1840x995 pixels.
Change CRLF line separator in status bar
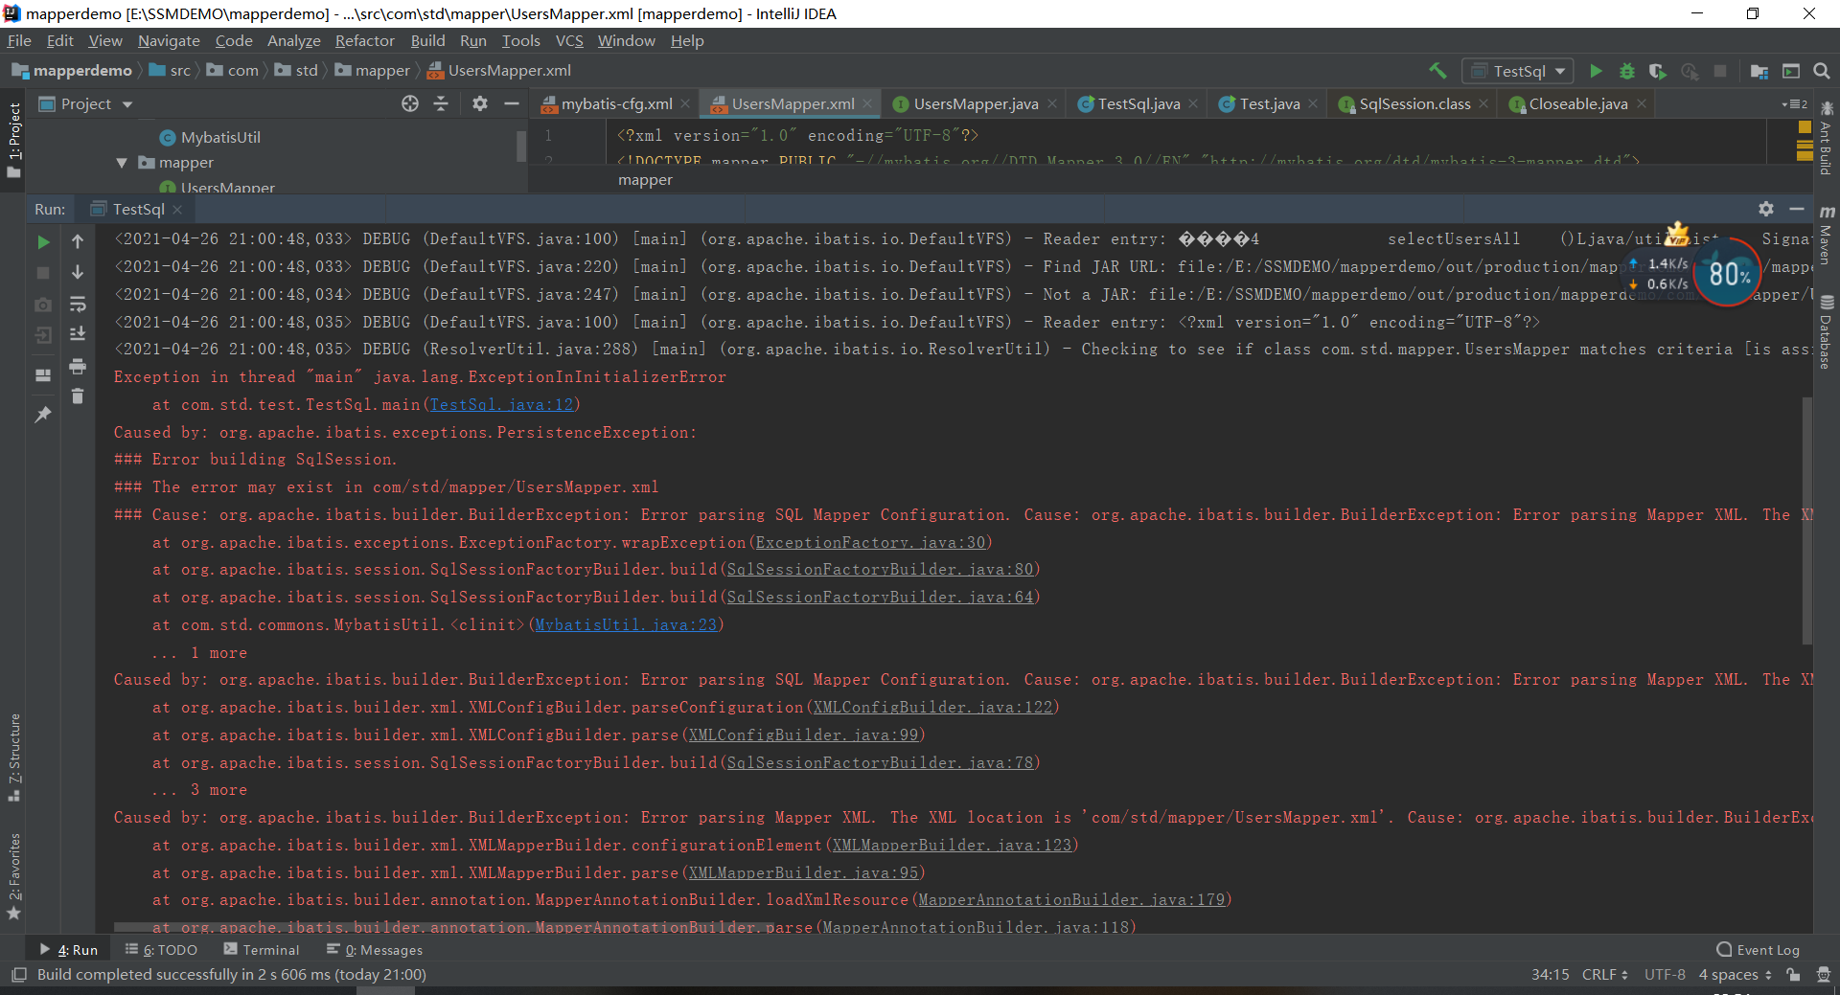(1604, 975)
